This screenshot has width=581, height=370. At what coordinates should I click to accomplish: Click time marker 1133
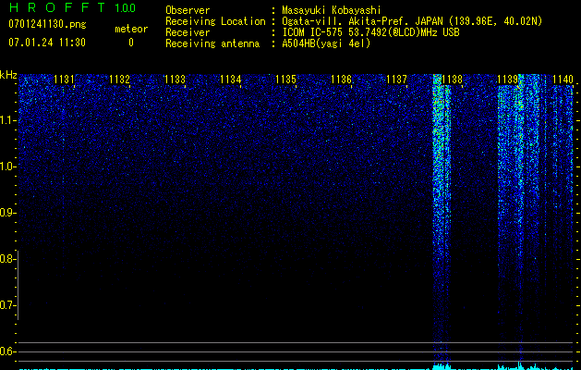[175, 79]
